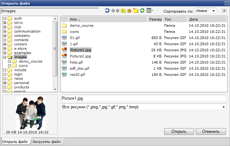Click the GIF icon next to rss20.gif
This screenshot has height=146, width=230.
64,75
